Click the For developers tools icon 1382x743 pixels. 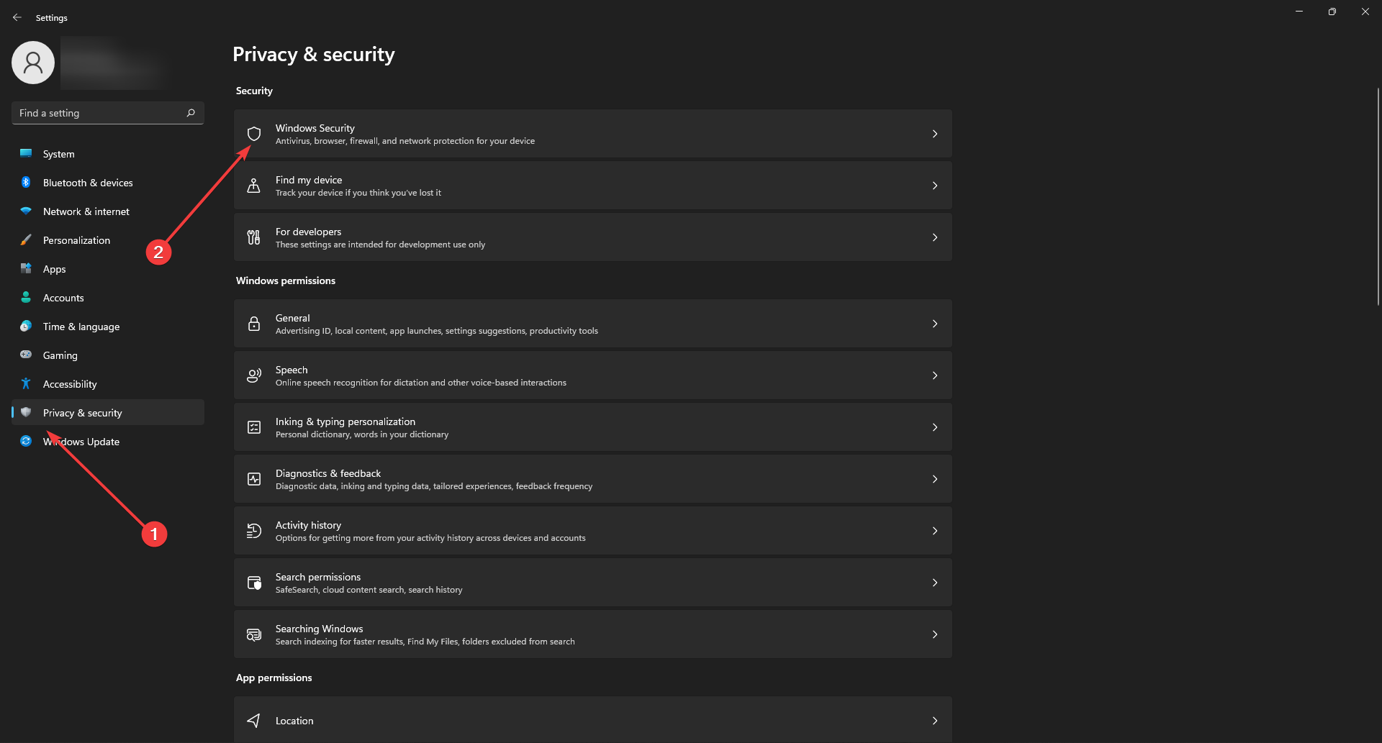pyautogui.click(x=254, y=237)
